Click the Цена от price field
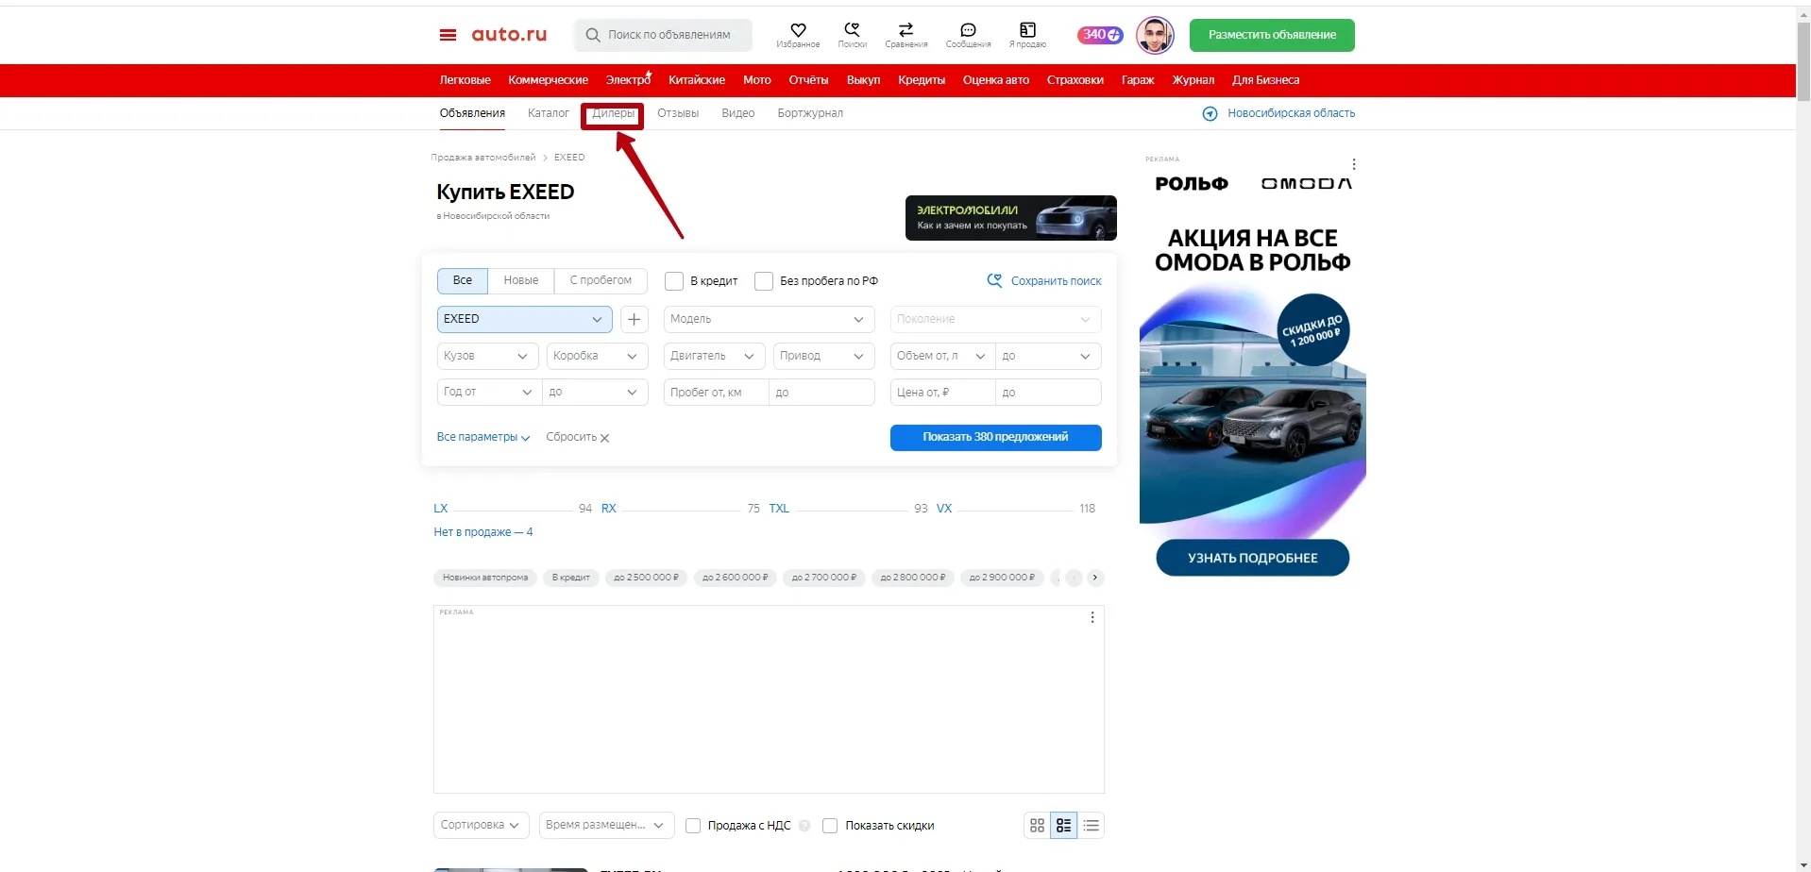Viewport: 1811px width, 872px height. (941, 393)
